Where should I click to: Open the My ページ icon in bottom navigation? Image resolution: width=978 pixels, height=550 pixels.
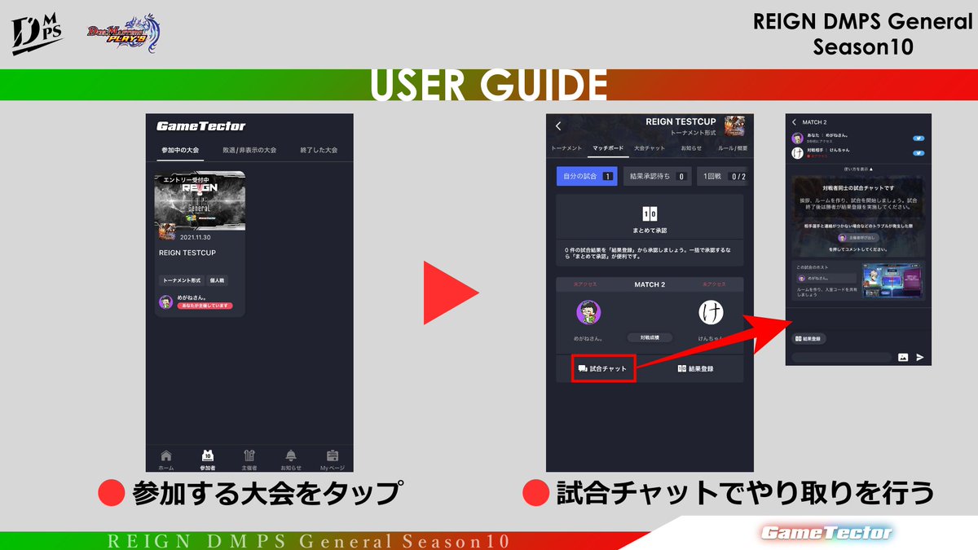pyautogui.click(x=333, y=459)
